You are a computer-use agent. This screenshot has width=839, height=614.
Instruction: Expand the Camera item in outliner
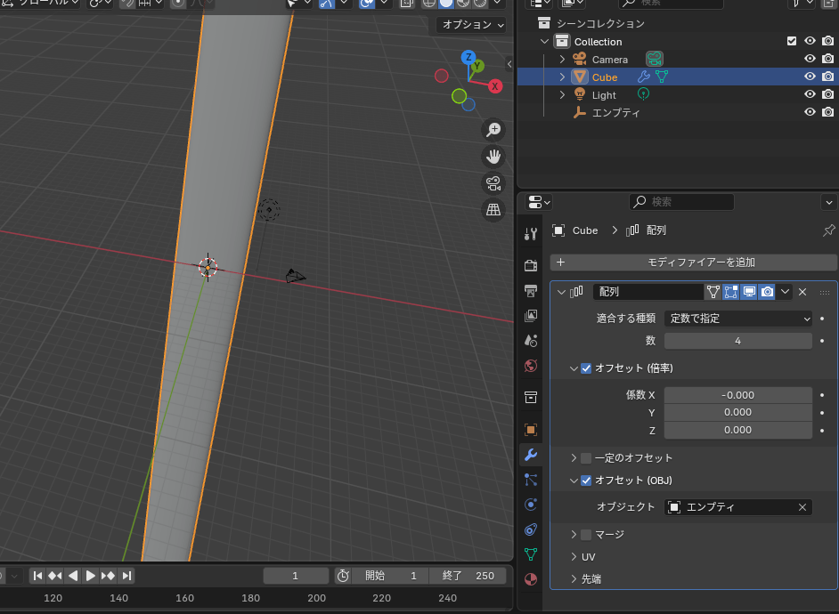562,60
